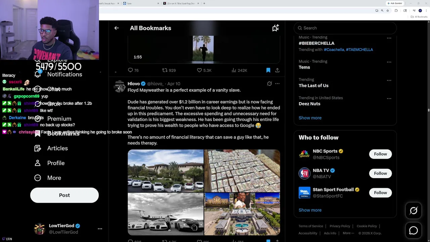Open the browser extensions puzzle icon
This screenshot has height=242, width=430.
(396, 11)
